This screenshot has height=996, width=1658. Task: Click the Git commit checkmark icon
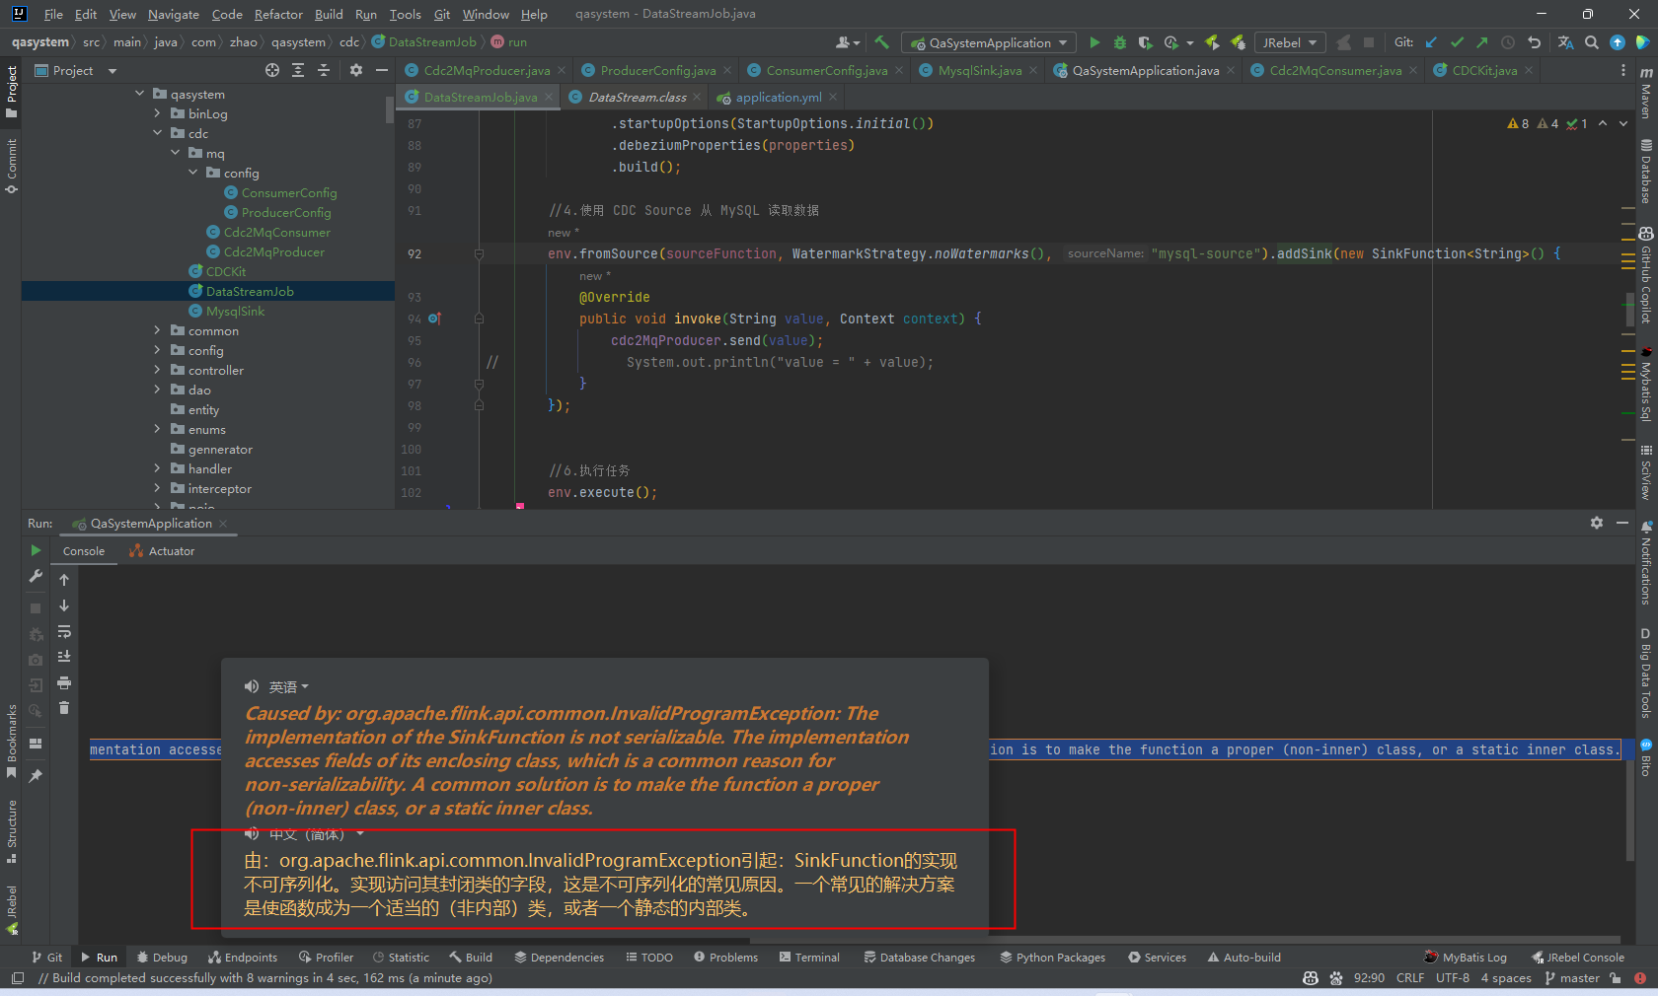(x=1457, y=42)
